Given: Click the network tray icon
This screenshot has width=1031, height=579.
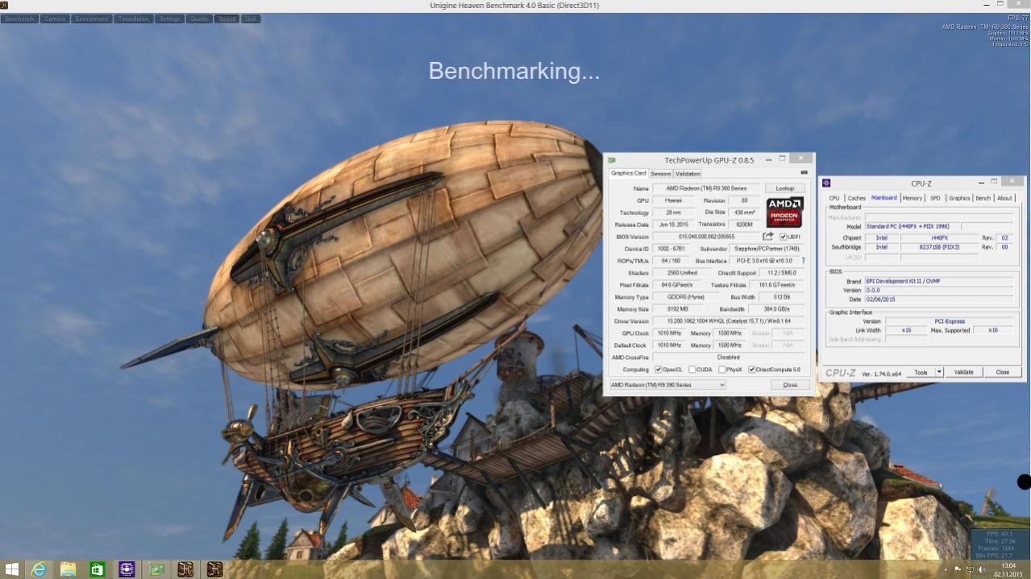Looking at the screenshot, I should 970,569.
